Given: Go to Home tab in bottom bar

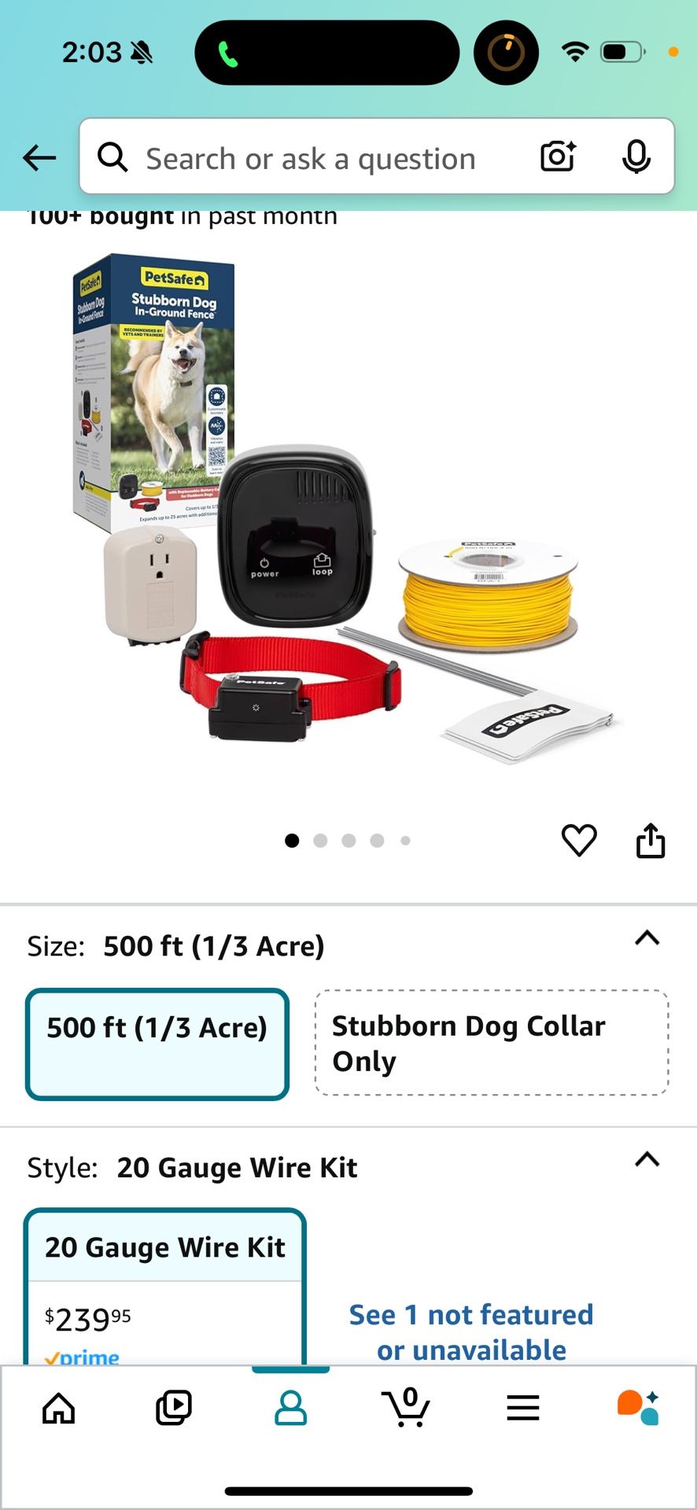Looking at the screenshot, I should tap(59, 1408).
